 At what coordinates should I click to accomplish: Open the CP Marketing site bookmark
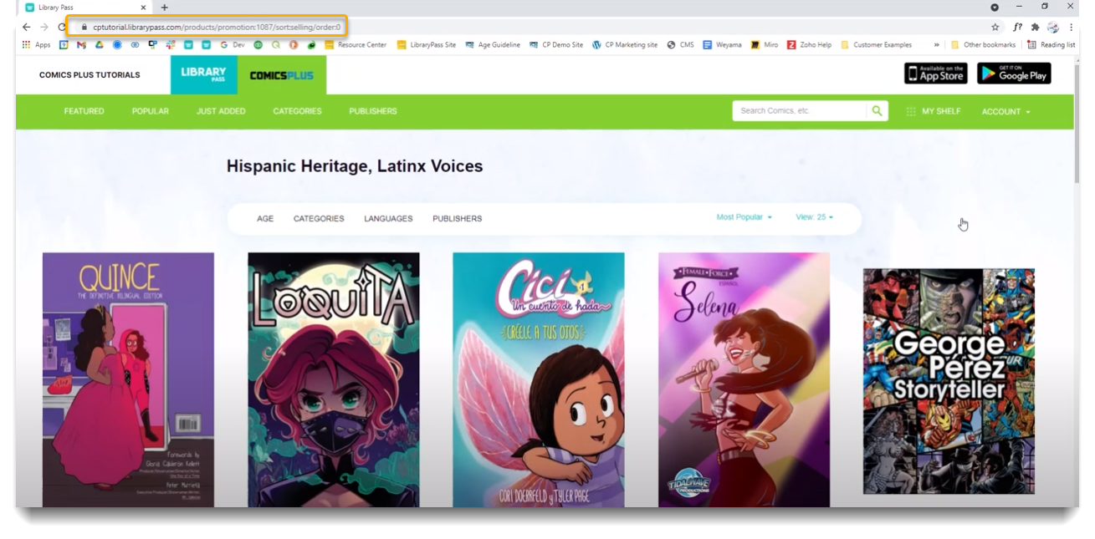(624, 45)
